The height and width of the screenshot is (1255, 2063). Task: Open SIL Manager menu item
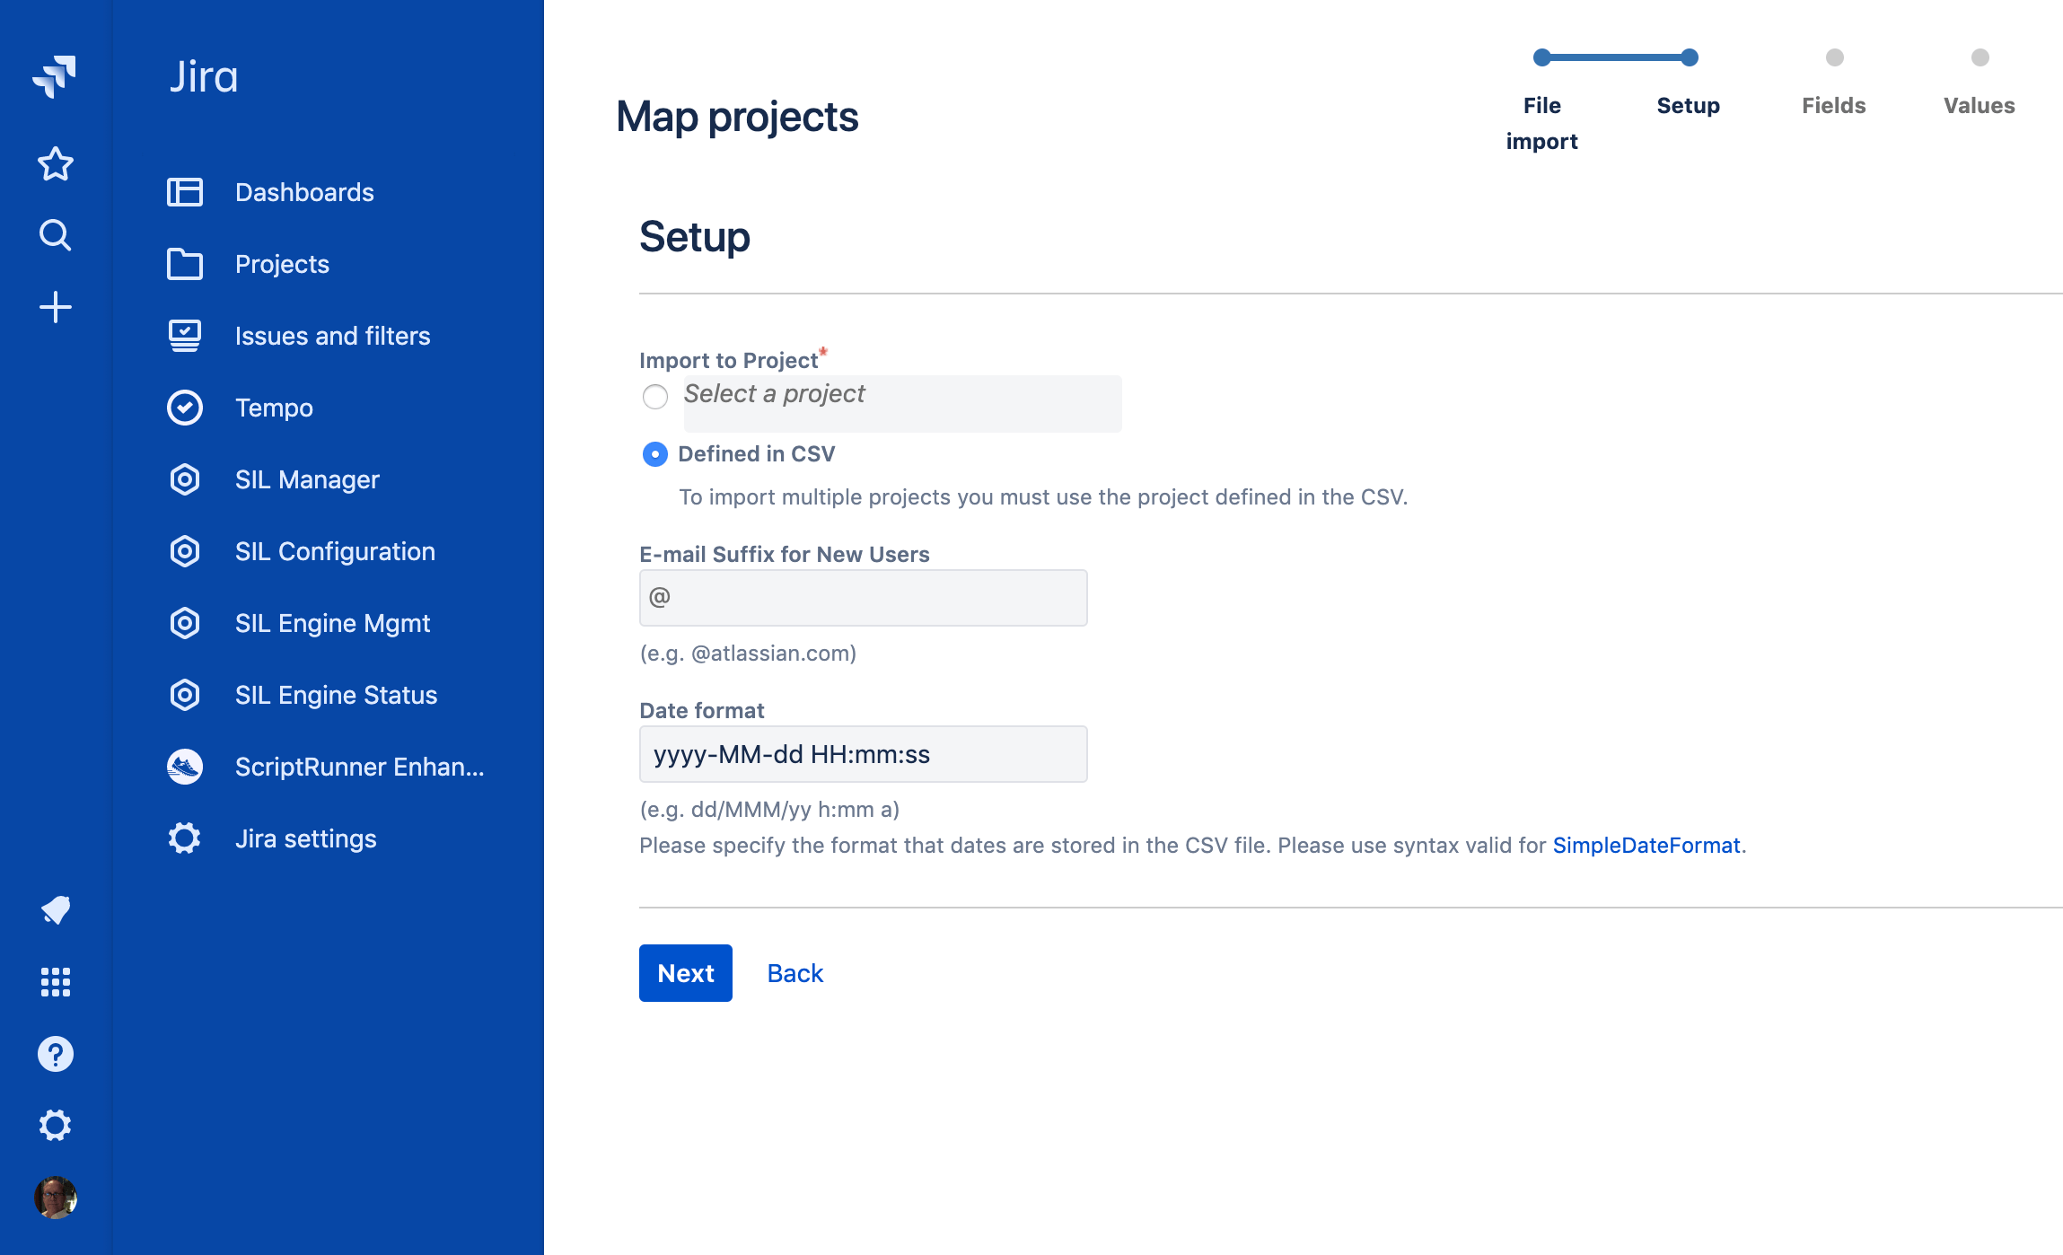tap(306, 479)
